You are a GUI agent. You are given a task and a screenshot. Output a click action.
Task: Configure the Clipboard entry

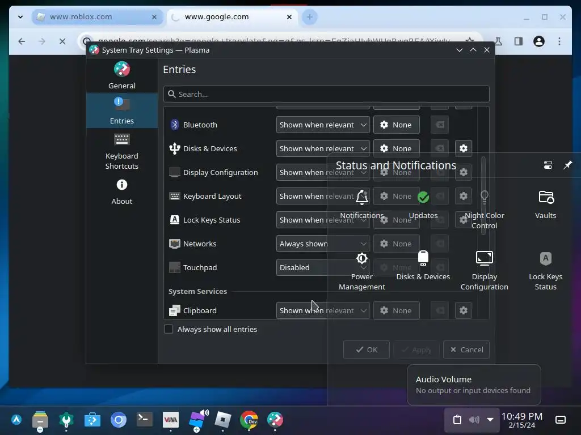463,310
